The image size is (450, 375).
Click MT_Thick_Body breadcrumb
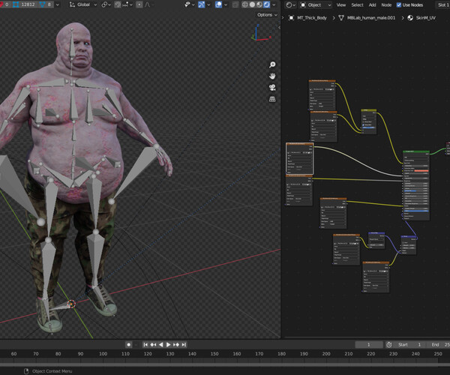tap(312, 18)
